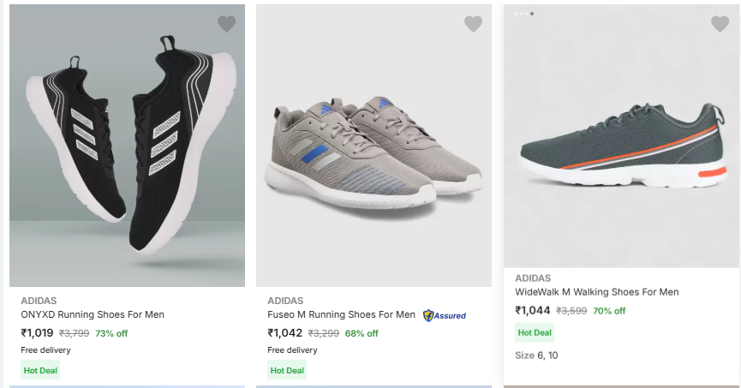741x388 pixels.
Task: Add WideWalk M shoes to wishlist
Action: (x=720, y=24)
